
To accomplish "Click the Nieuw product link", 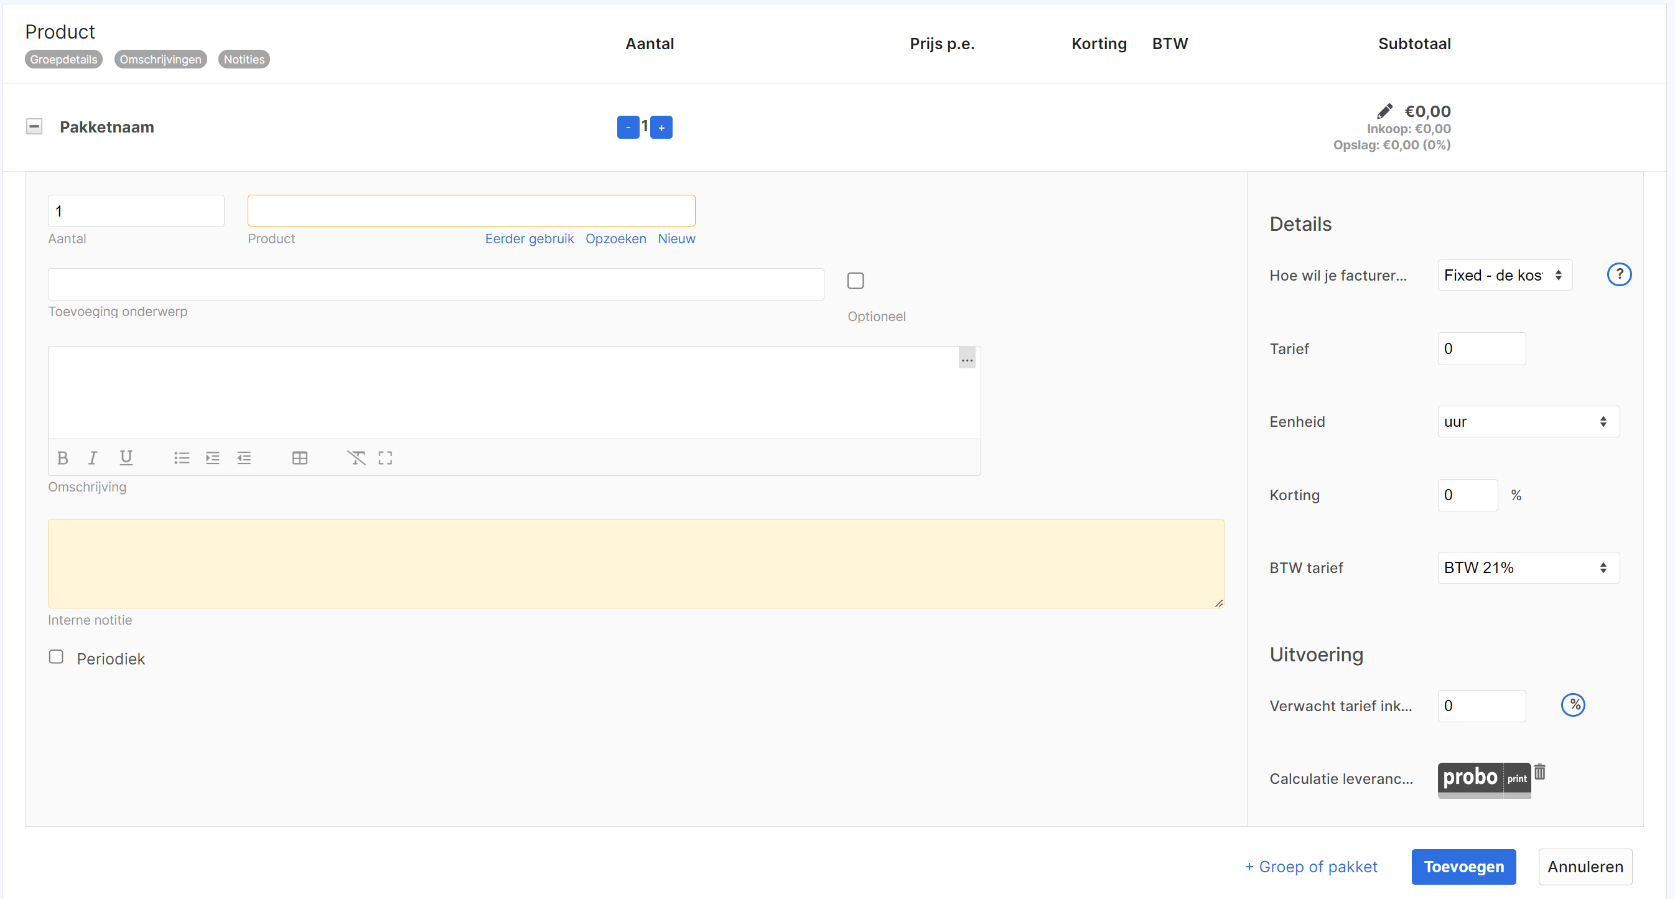I will tap(676, 238).
